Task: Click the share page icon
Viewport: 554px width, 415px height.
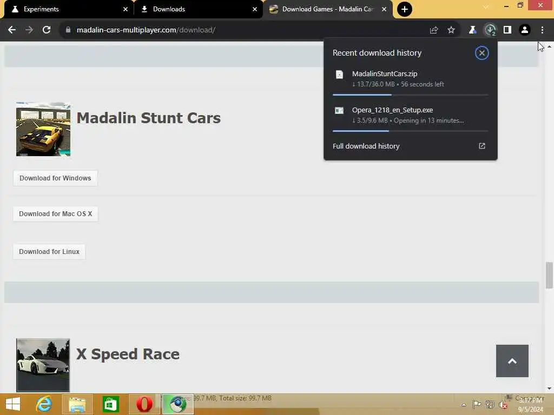Action: (434, 30)
